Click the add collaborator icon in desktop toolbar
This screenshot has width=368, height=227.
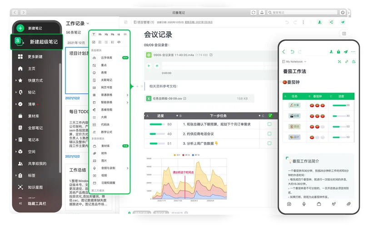click(319, 22)
